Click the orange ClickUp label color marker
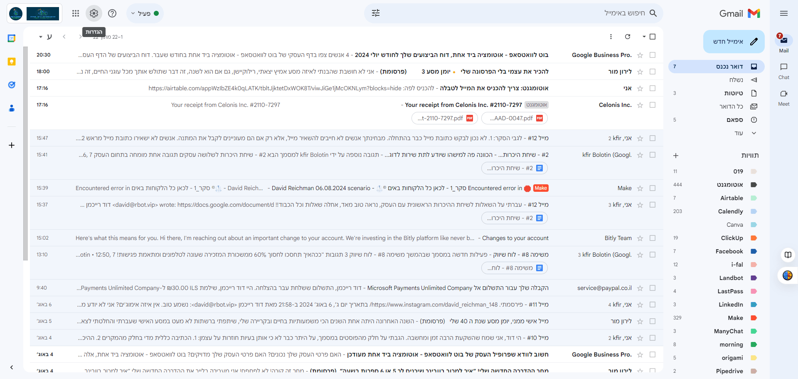 point(754,238)
